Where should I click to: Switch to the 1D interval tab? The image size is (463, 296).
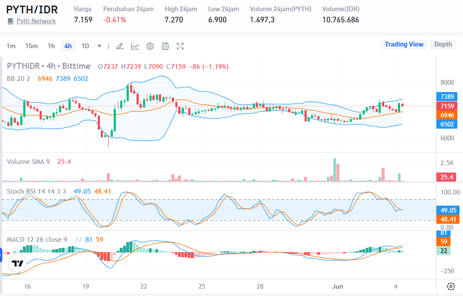pos(84,46)
